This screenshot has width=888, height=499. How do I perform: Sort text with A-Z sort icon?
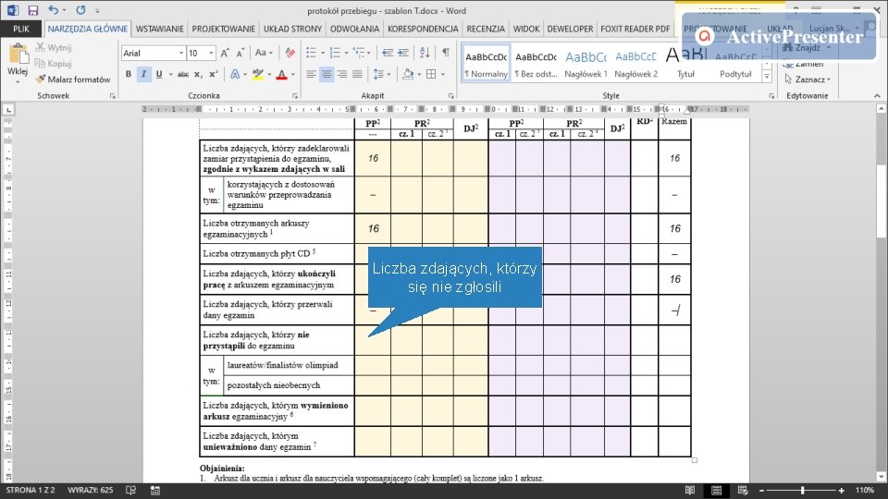coord(425,54)
